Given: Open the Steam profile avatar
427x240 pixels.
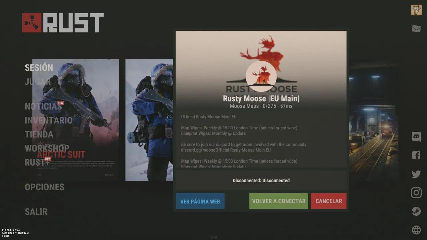Looking at the screenshot, I should pos(416,10).
